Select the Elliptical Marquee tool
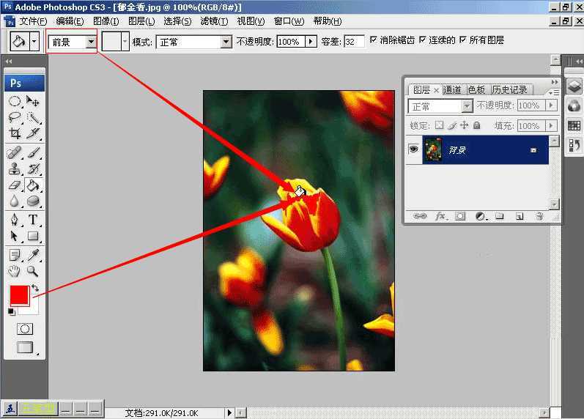 pyautogui.click(x=15, y=101)
